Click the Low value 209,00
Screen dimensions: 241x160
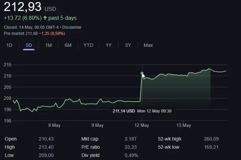pyautogui.click(x=46, y=155)
